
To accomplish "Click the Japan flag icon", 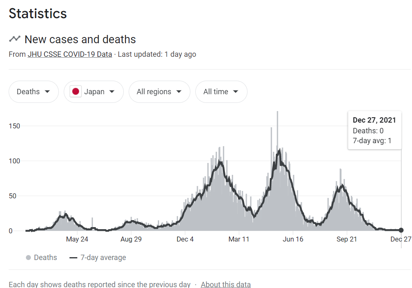I will pos(75,91).
